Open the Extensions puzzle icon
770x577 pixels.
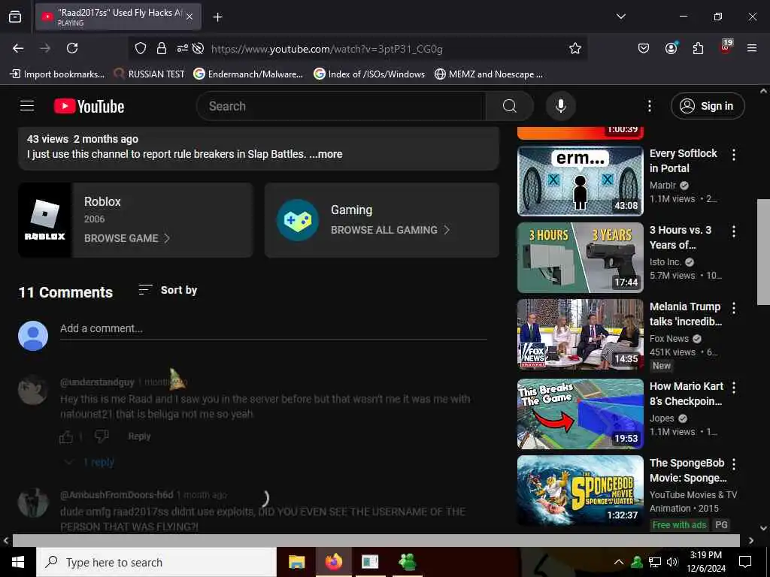pos(698,48)
